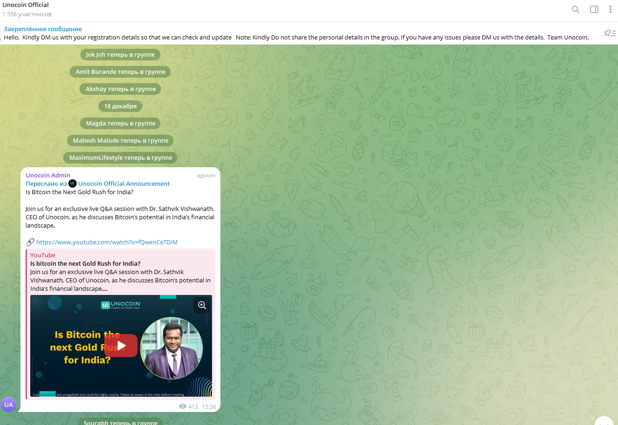This screenshot has height=425, width=618.
Task: Open the link chain icon beside the URL
Action: (x=30, y=242)
